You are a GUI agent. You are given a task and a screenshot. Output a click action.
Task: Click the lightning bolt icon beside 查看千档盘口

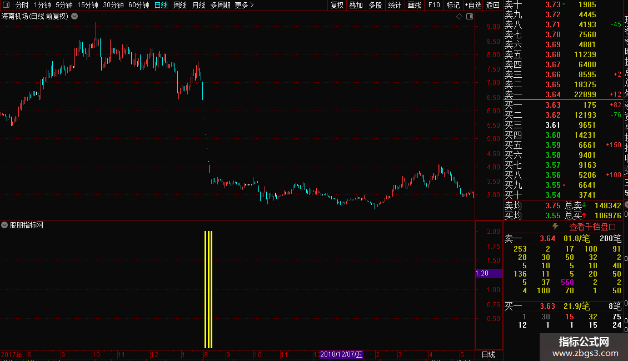556,227
